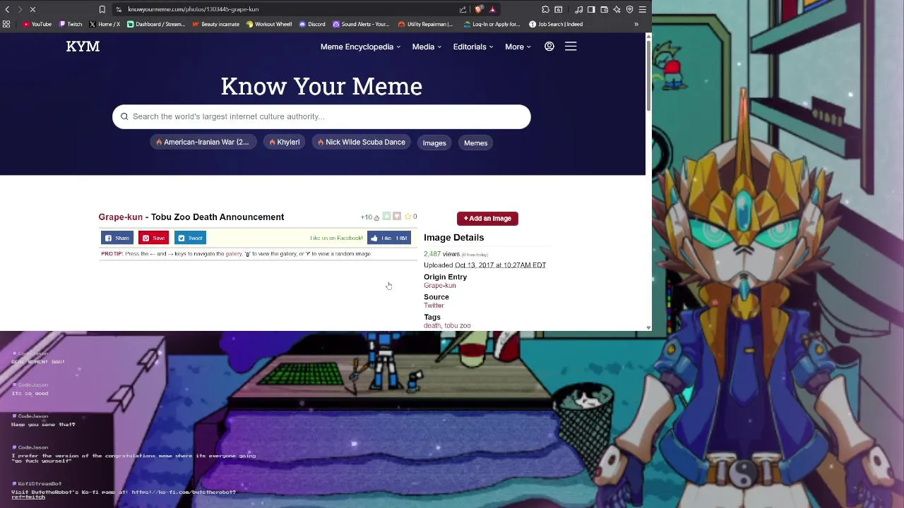
Task: Click the scrollbar down arrow
Action: pyautogui.click(x=648, y=327)
